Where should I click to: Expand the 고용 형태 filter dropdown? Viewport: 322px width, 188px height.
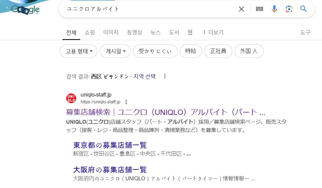[x=79, y=51]
